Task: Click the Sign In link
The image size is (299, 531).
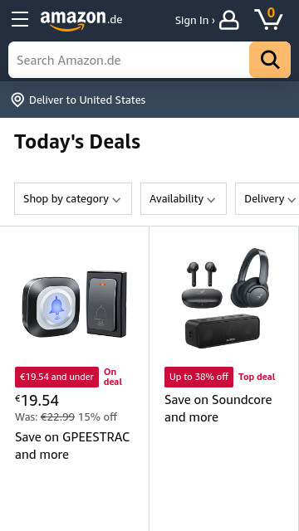Action: click(x=194, y=21)
